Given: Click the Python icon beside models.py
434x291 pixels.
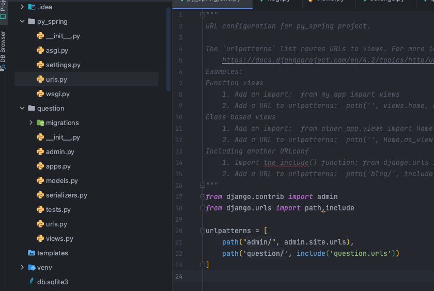Looking at the screenshot, I should point(40,180).
